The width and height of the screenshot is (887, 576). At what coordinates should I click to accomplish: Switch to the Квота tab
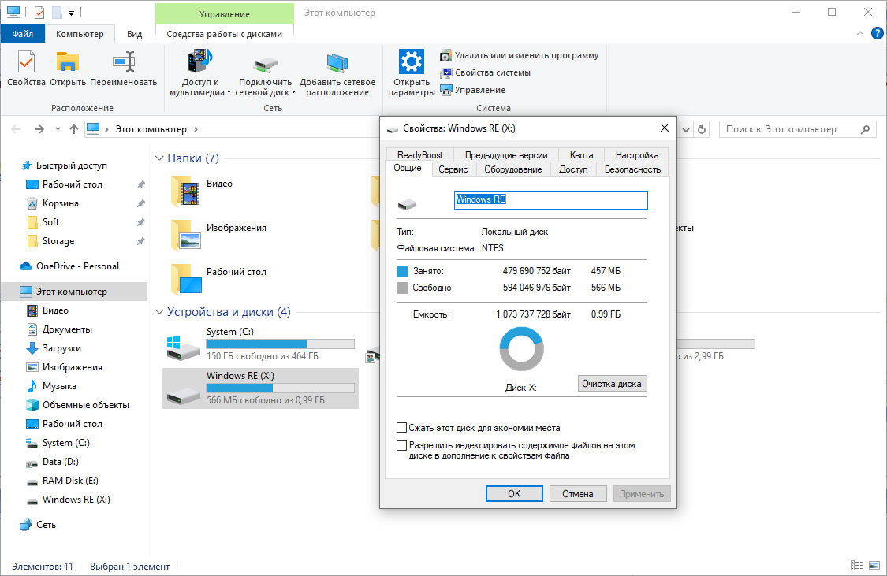[x=582, y=155]
